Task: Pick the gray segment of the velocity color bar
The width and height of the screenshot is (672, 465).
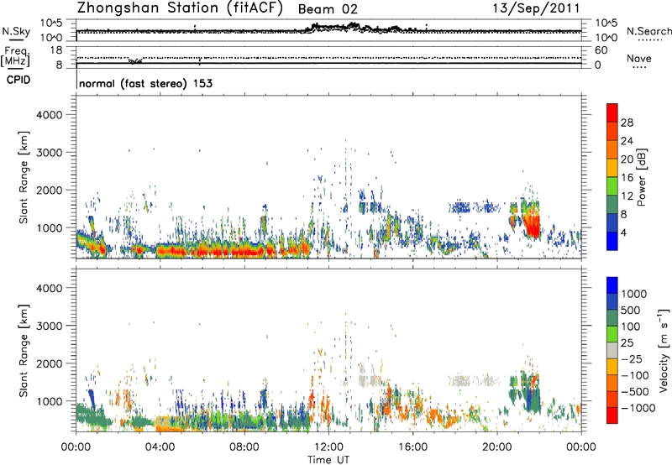Action: click(x=612, y=350)
